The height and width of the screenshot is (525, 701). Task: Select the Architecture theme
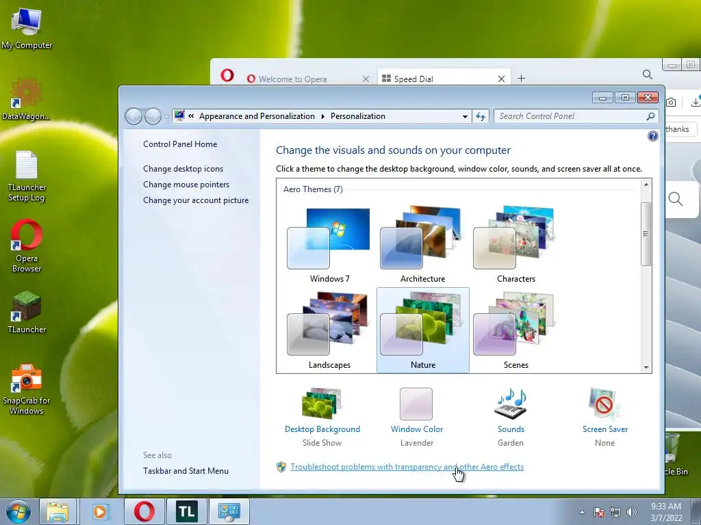(x=422, y=244)
